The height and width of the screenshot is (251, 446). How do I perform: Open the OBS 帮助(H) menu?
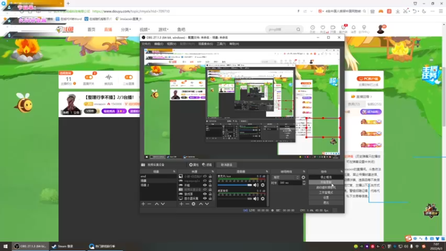click(x=234, y=44)
